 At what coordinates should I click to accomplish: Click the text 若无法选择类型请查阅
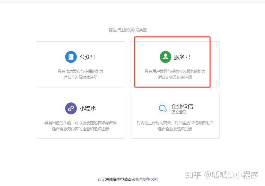tap(116, 179)
